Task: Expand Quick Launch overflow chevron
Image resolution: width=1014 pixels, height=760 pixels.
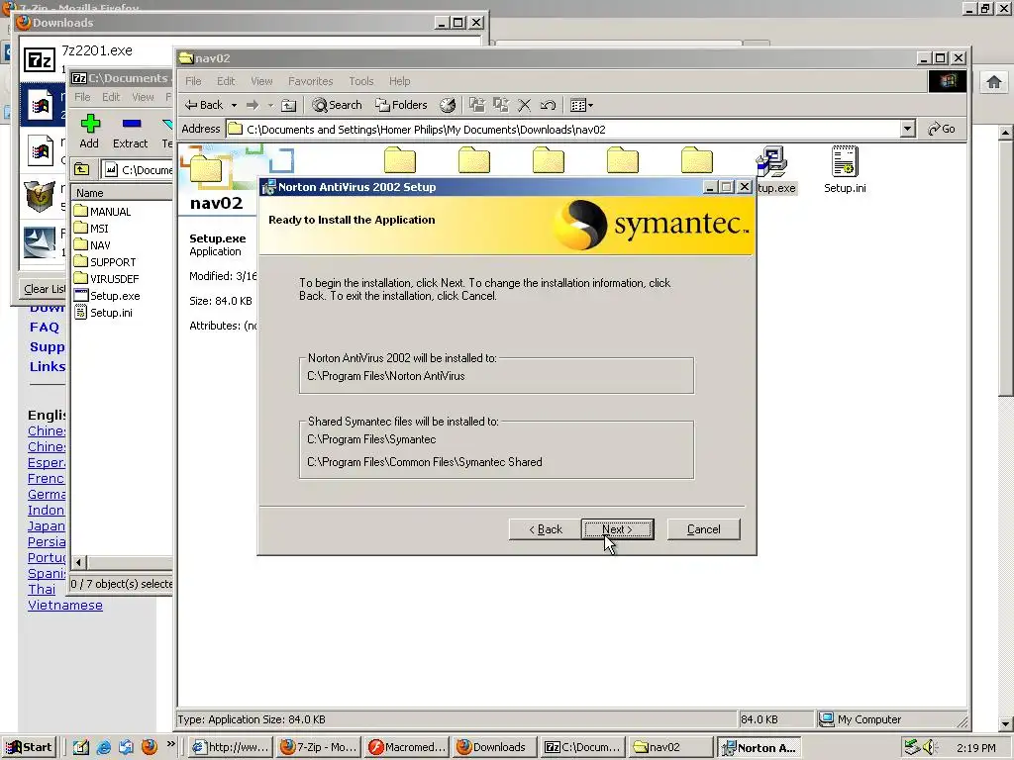Action: pyautogui.click(x=170, y=744)
